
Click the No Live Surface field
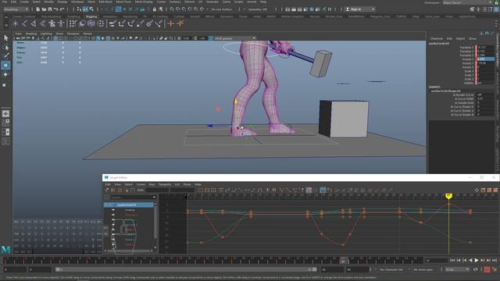click(x=222, y=9)
